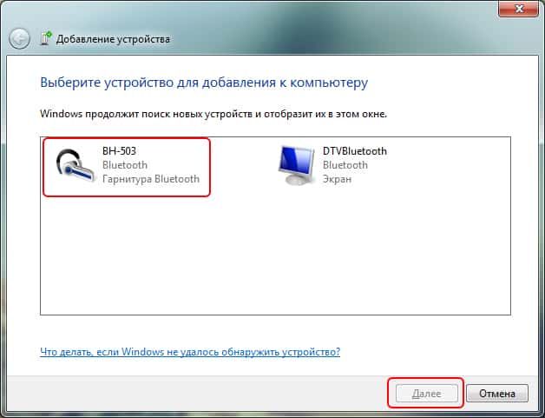Click the BH-503 device name
The image size is (545, 418).
(119, 151)
